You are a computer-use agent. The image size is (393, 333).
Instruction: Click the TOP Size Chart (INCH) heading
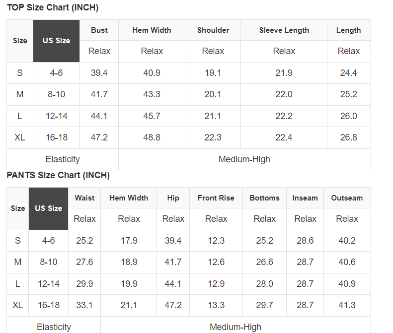(x=53, y=7)
